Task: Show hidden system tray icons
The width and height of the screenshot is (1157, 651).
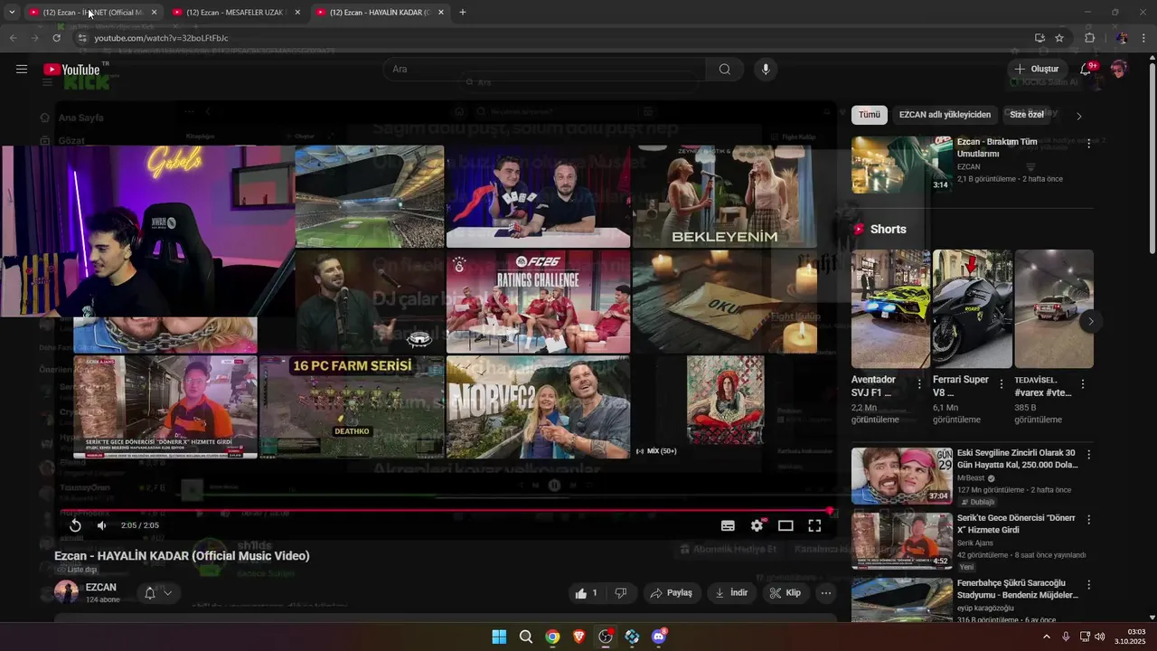Action: click(x=1047, y=637)
